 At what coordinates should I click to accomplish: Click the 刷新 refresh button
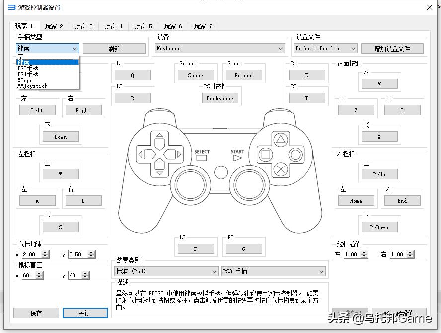(114, 48)
